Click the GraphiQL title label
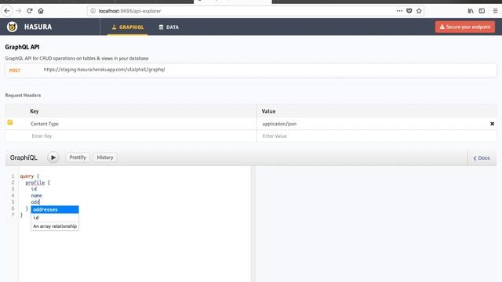502x282 pixels. click(x=24, y=157)
